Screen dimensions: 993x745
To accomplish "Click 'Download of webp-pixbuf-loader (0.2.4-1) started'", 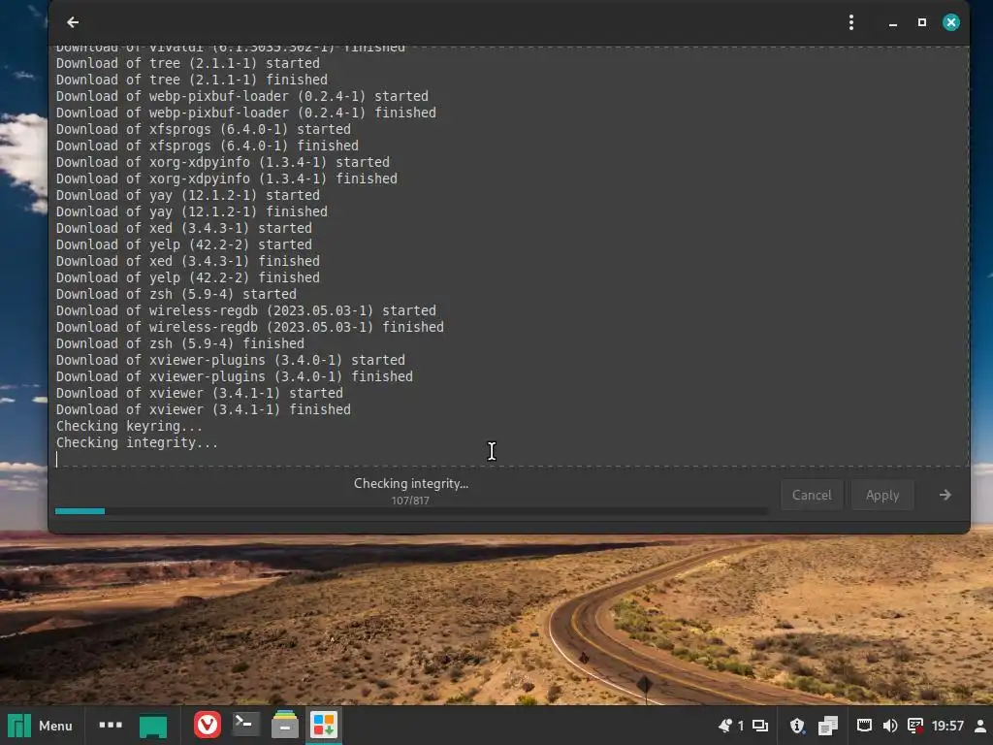I will point(241,96).
